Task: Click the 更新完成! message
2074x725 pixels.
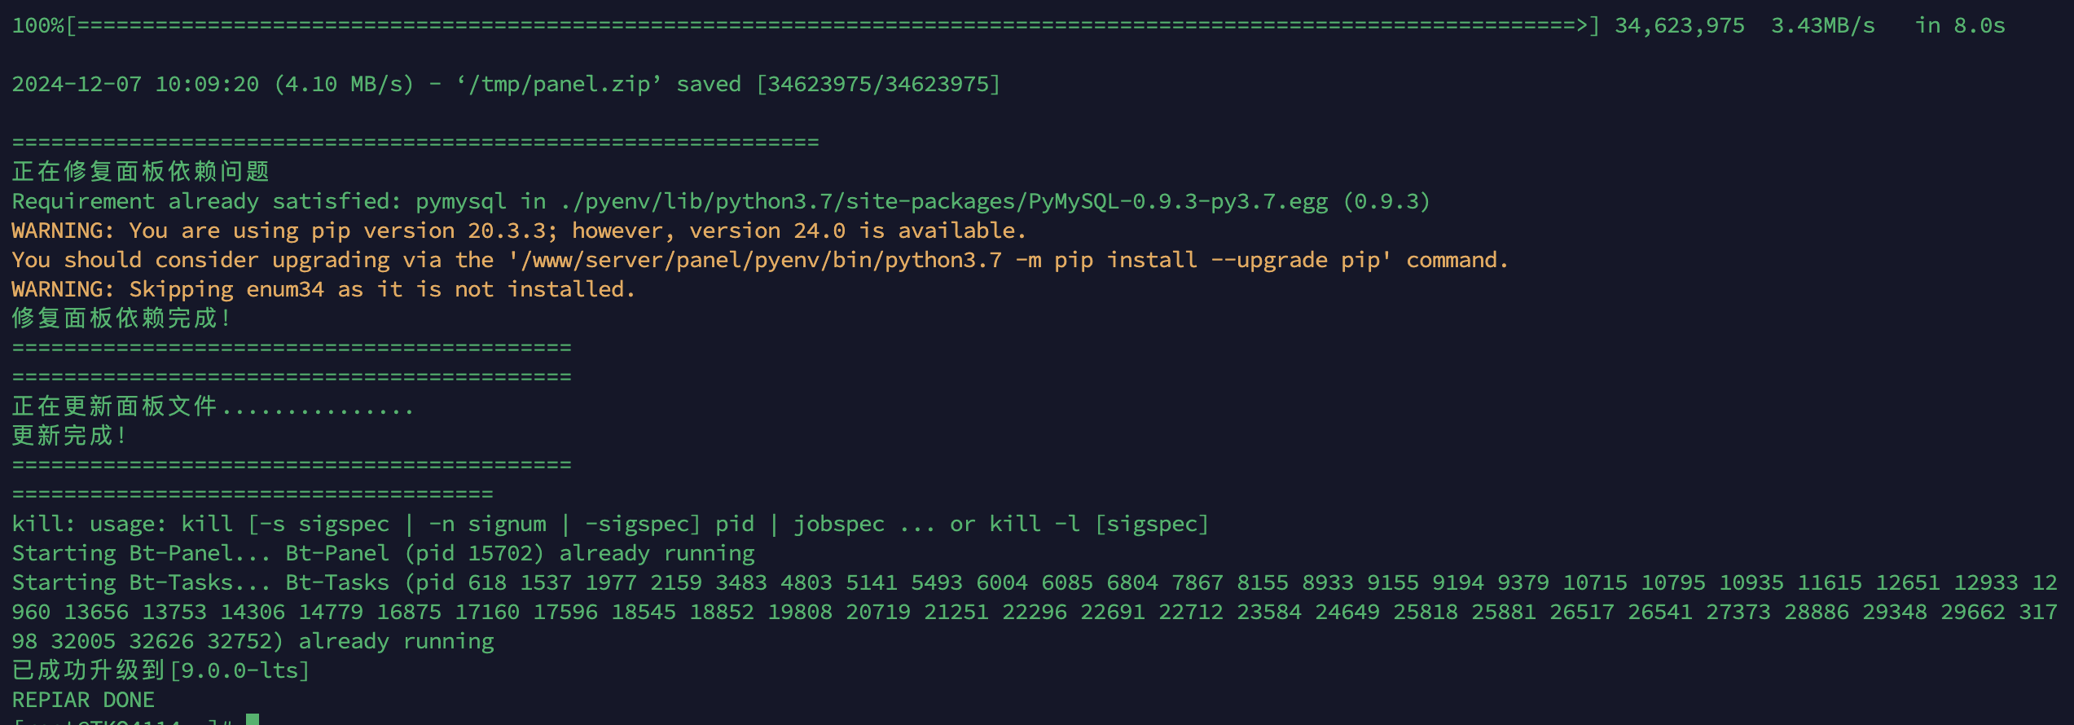Action: 70,436
